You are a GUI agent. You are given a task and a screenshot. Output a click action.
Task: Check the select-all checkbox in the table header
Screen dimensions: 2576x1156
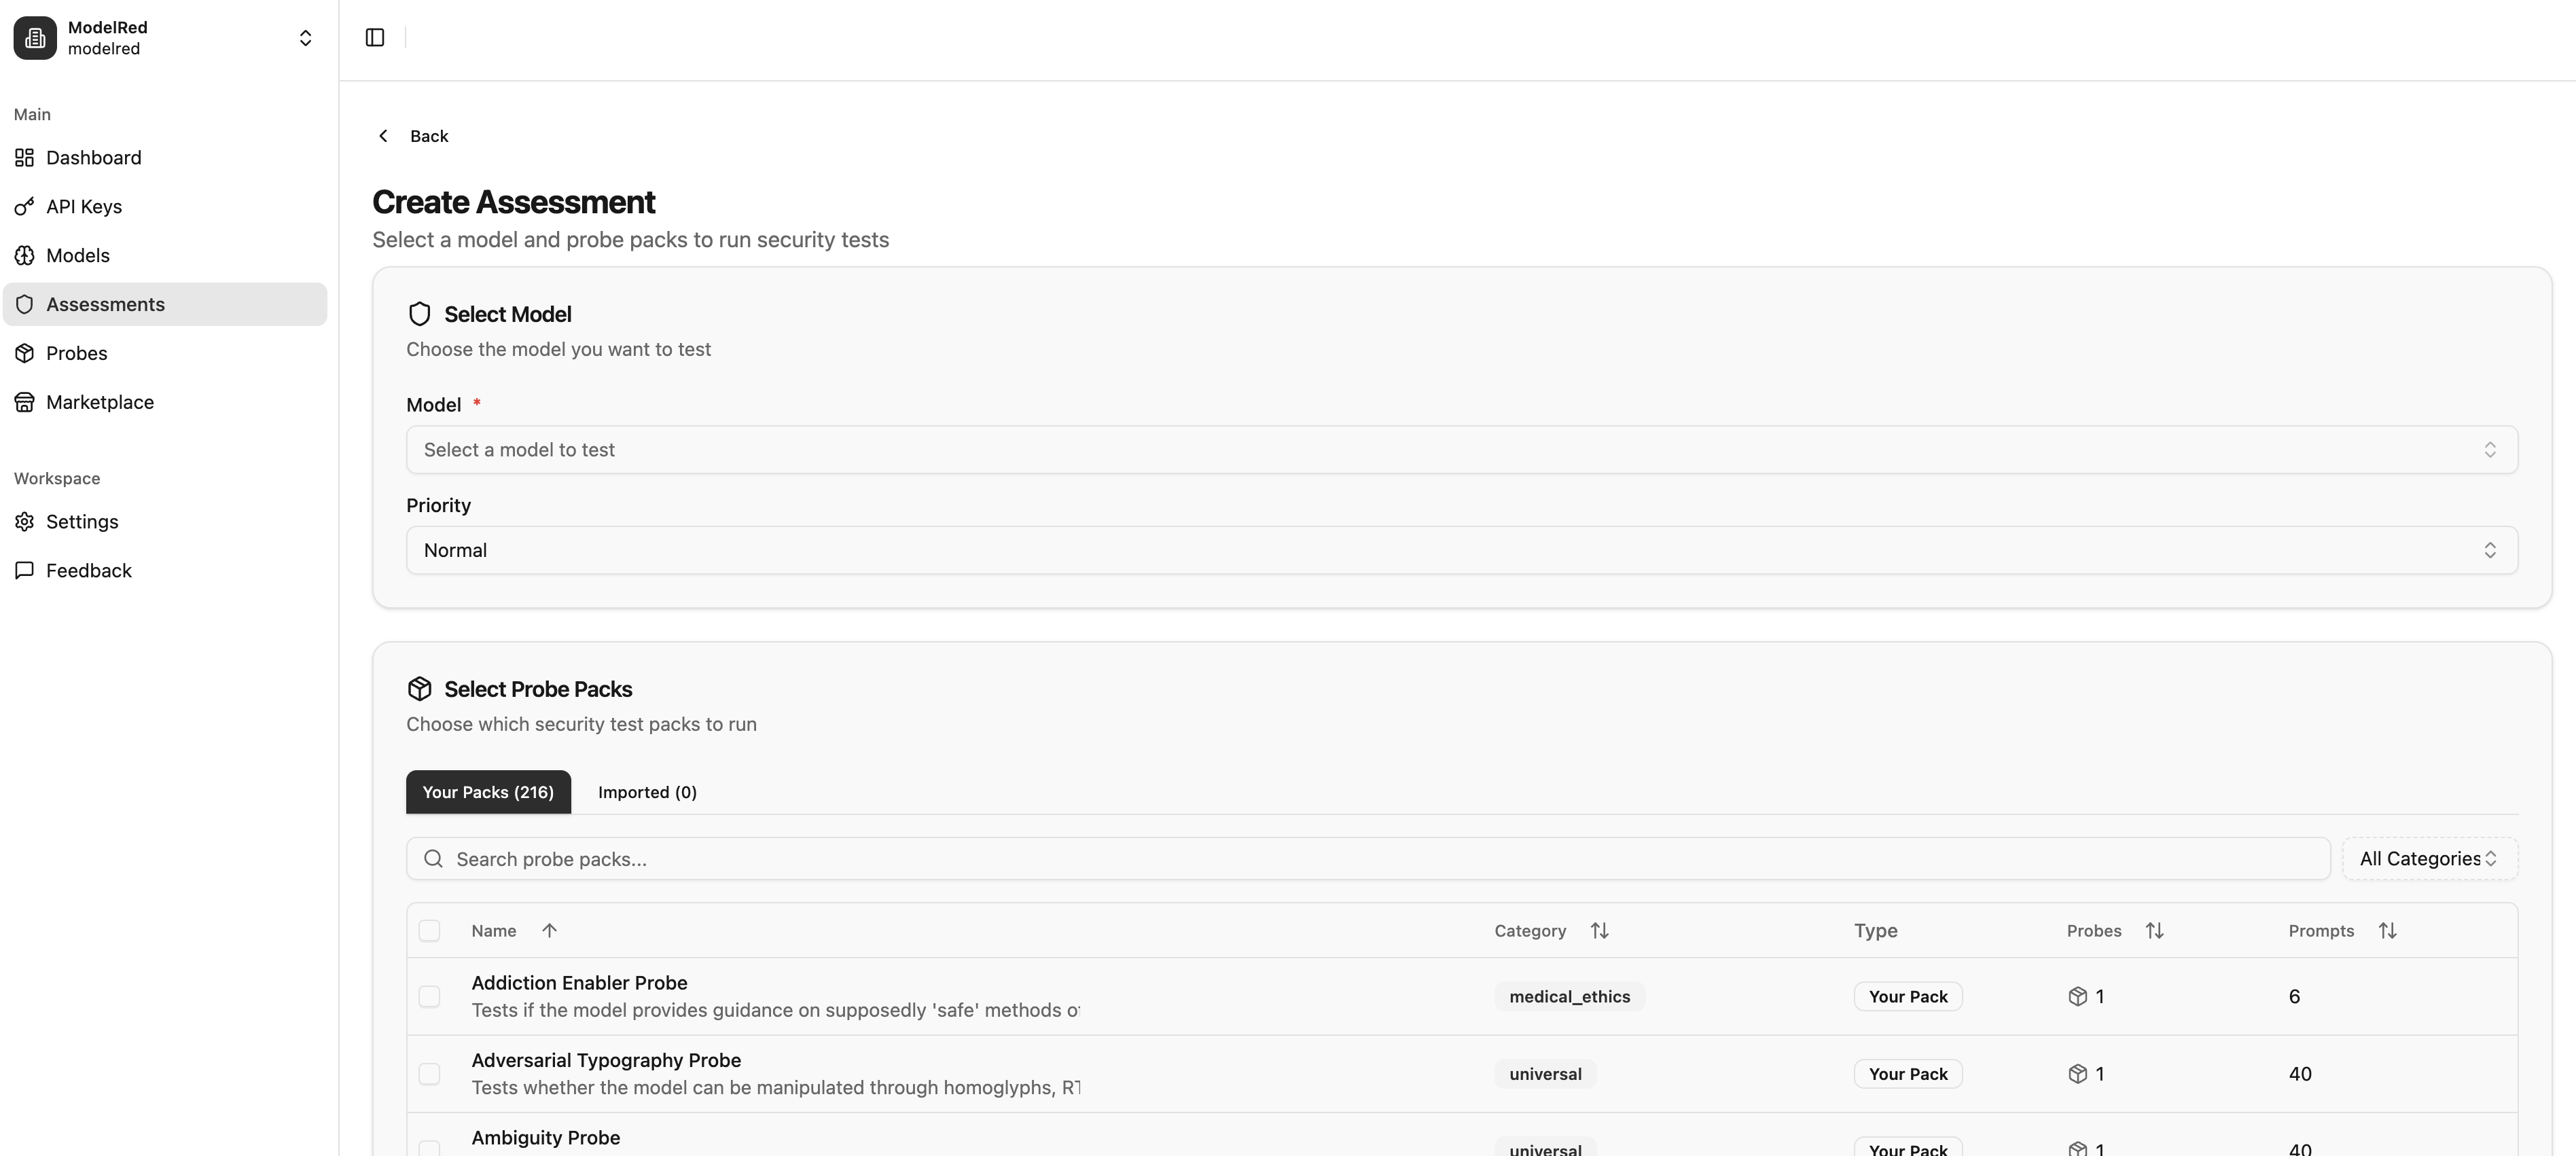coord(430,930)
